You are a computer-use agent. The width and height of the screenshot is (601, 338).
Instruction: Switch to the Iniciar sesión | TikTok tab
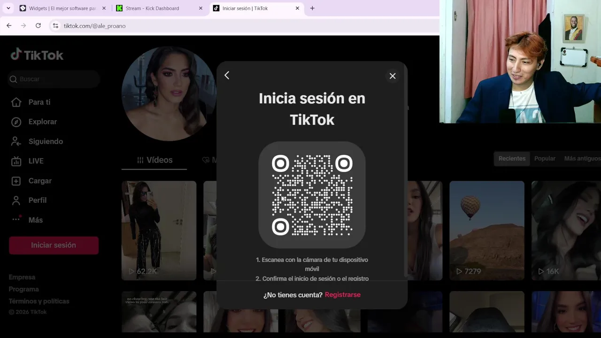256,8
